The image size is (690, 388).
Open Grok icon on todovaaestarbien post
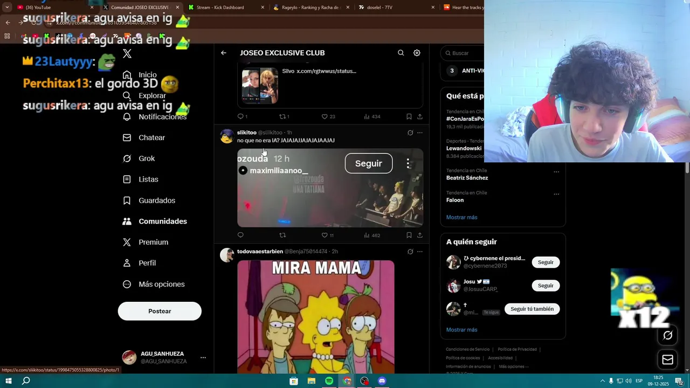410,252
